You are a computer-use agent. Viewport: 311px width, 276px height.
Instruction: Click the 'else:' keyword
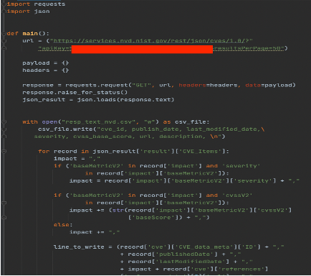[x=63, y=225]
